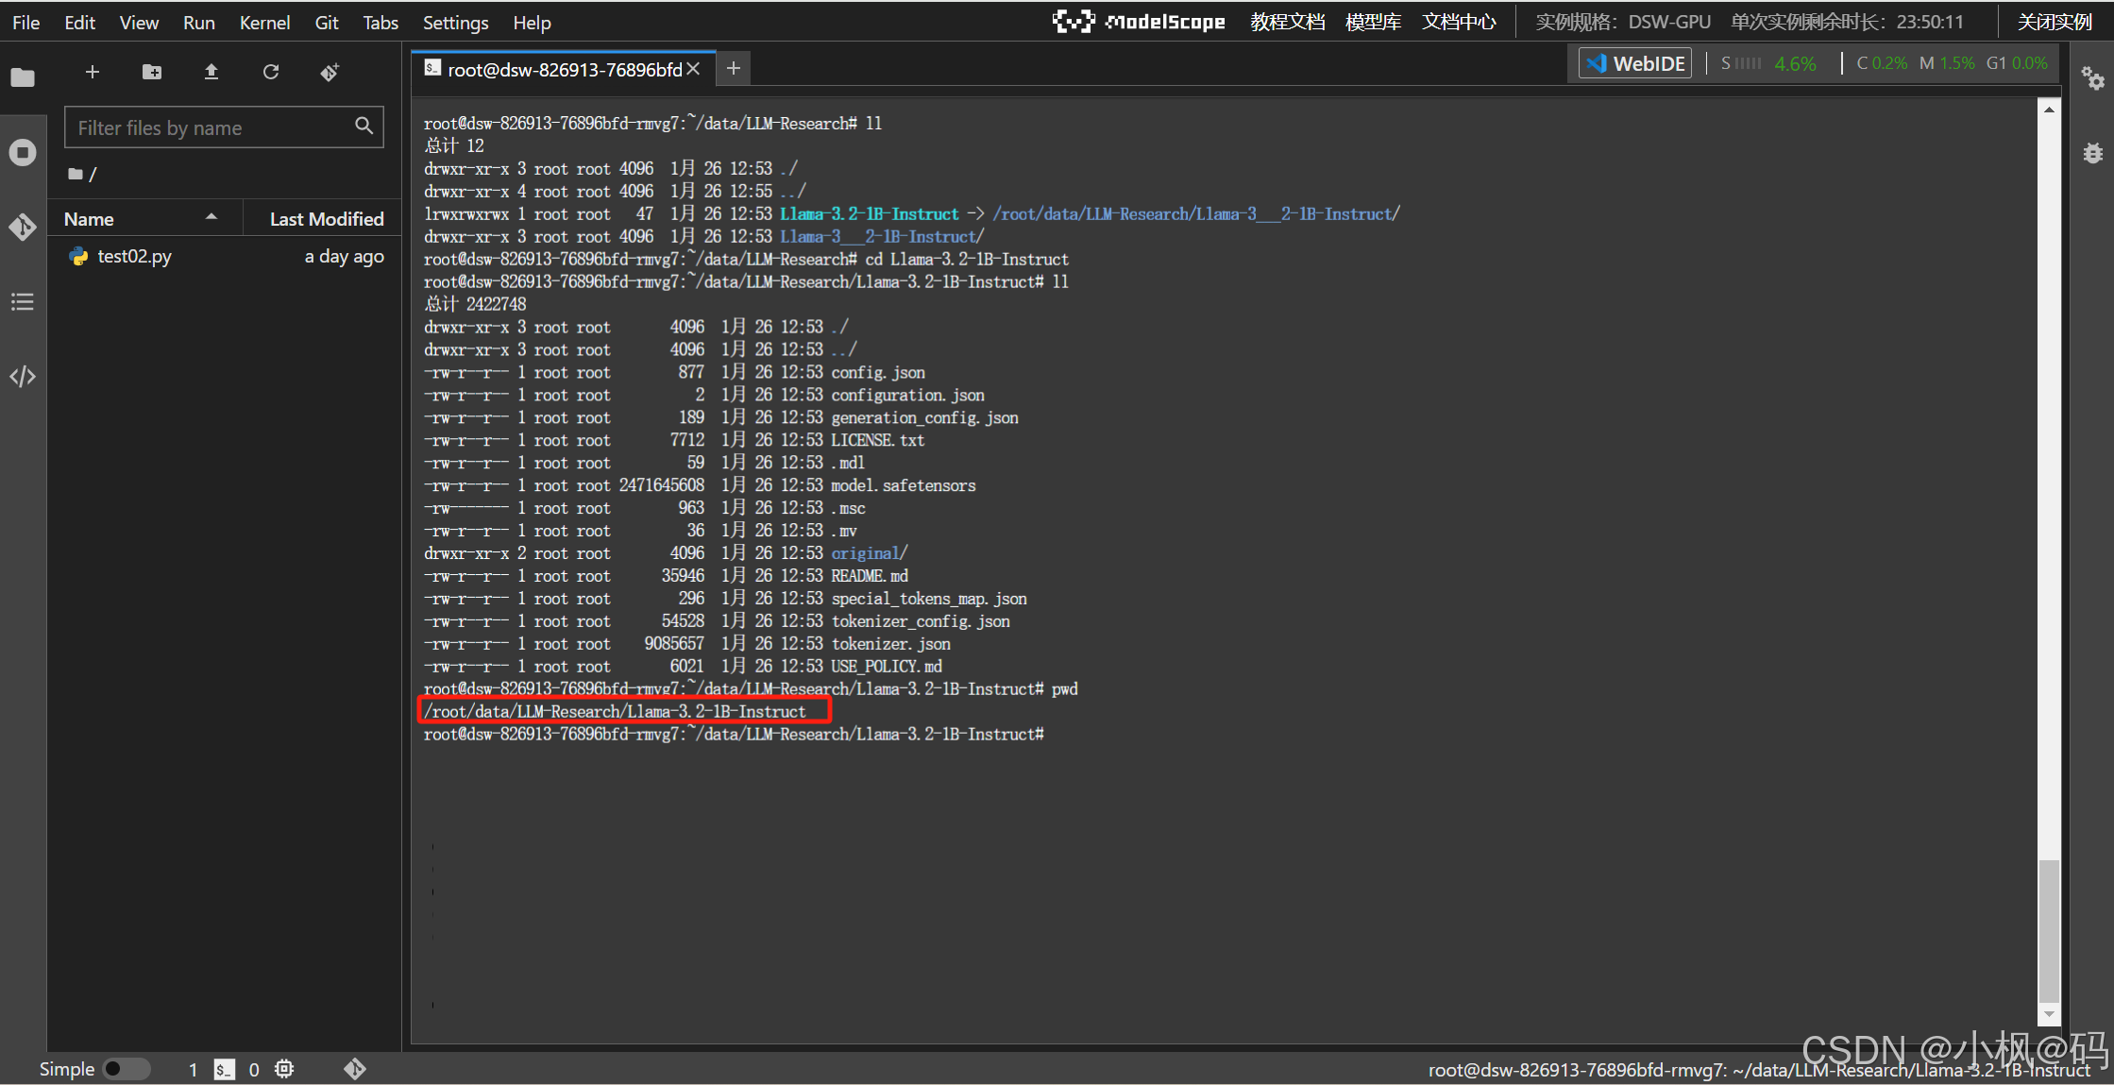Open table of contents sidebar
This screenshot has width=2114, height=1085.
pos(23,302)
